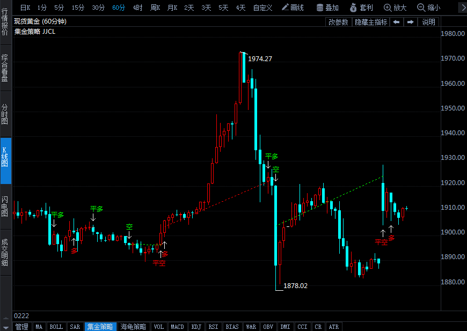Image resolution: width=467 pixels, height=331 pixels.
Task: Click the 1980.00 price axis value
Action: (x=453, y=34)
